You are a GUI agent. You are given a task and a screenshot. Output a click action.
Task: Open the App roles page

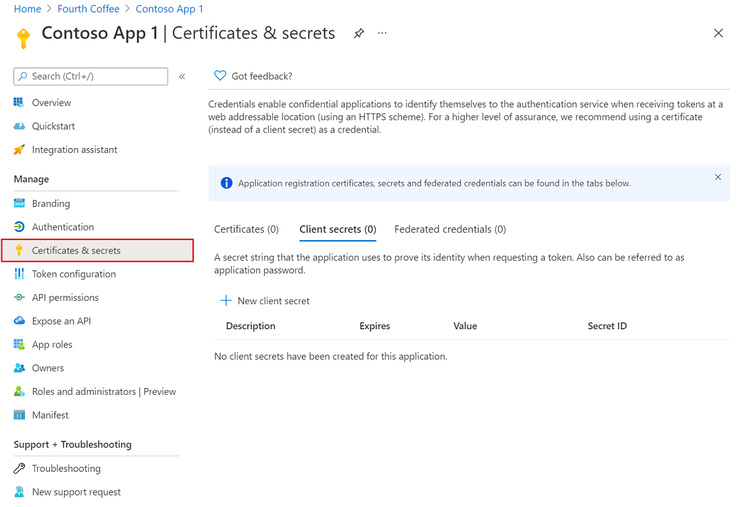[x=52, y=344]
